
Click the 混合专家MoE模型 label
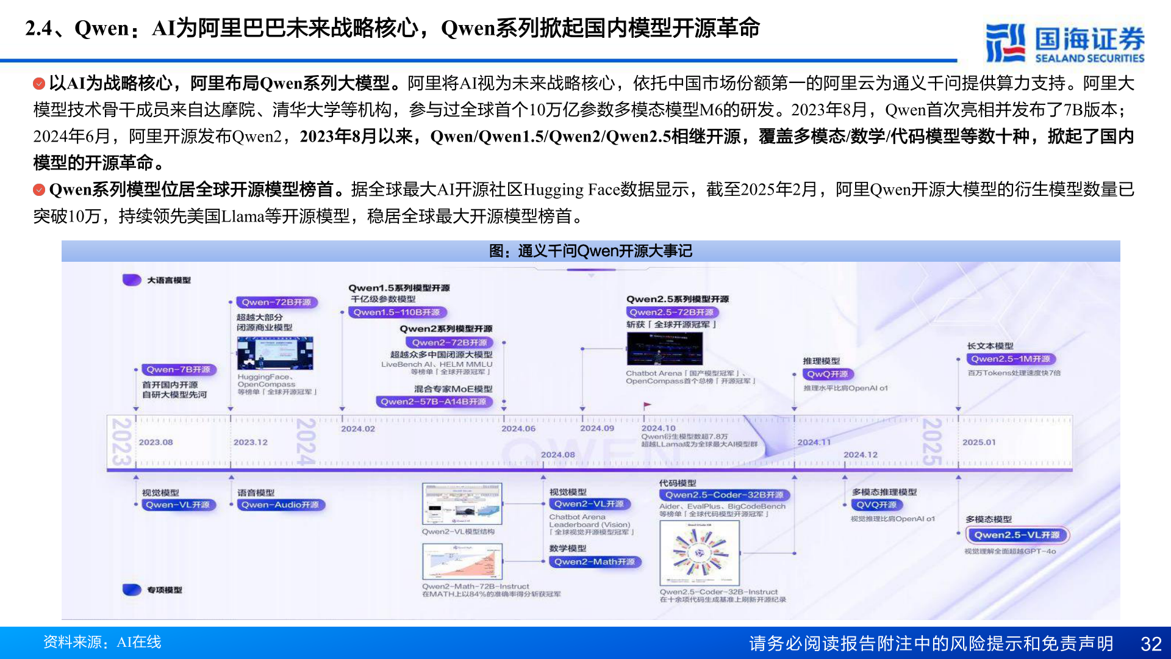pyautogui.click(x=453, y=389)
